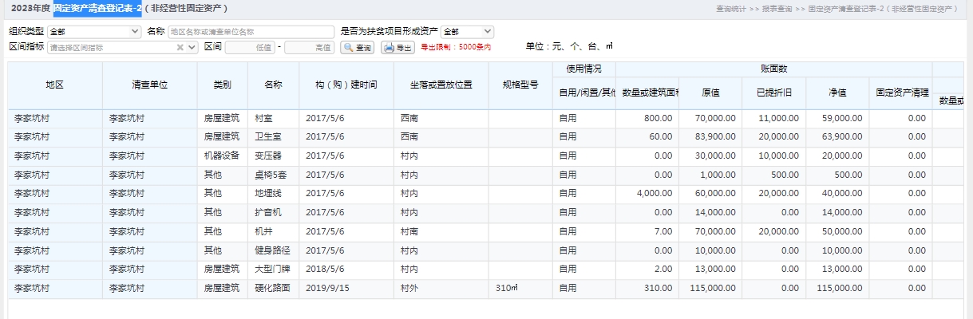The height and width of the screenshot is (319, 973).
Task: Click the 4,000.00 quantity cell
Action: pos(647,194)
